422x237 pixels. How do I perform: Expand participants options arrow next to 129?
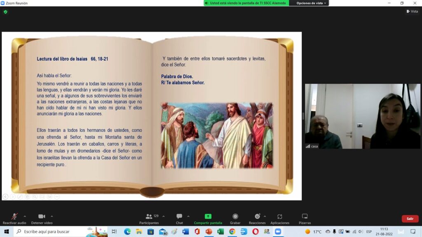(x=163, y=216)
